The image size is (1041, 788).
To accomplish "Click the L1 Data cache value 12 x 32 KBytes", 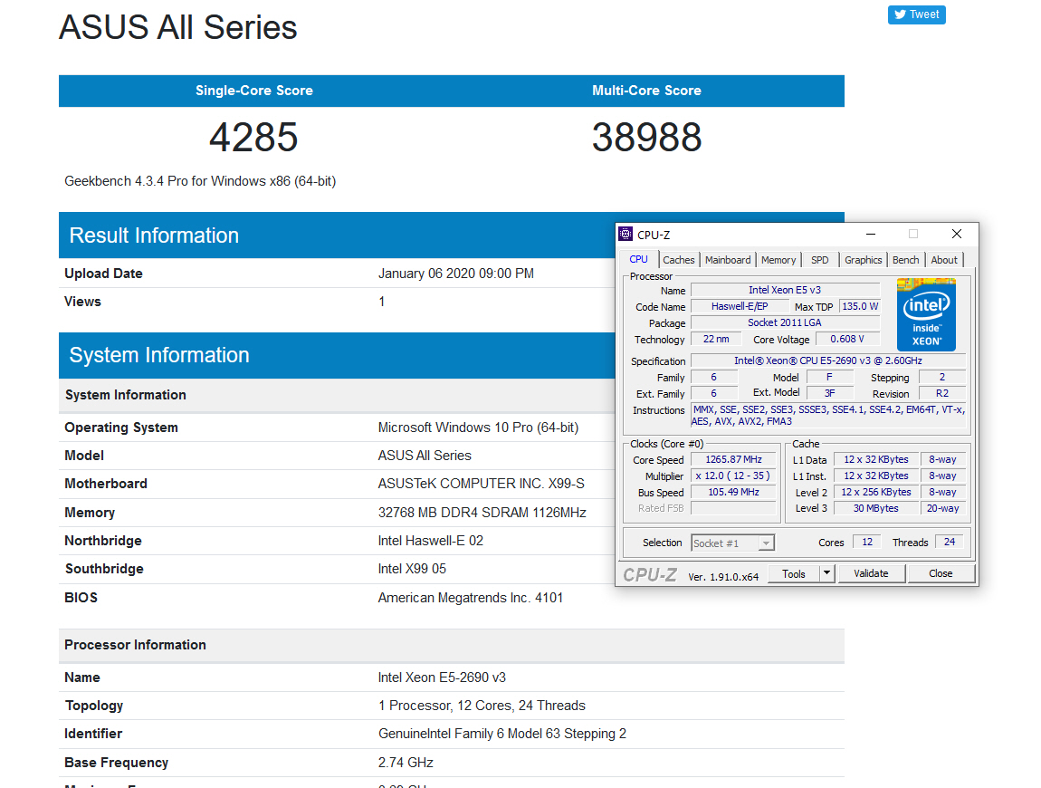I will click(x=875, y=459).
